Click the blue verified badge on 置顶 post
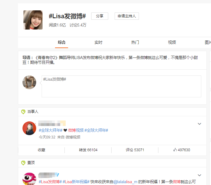211x185 pixels. coord(58,175)
